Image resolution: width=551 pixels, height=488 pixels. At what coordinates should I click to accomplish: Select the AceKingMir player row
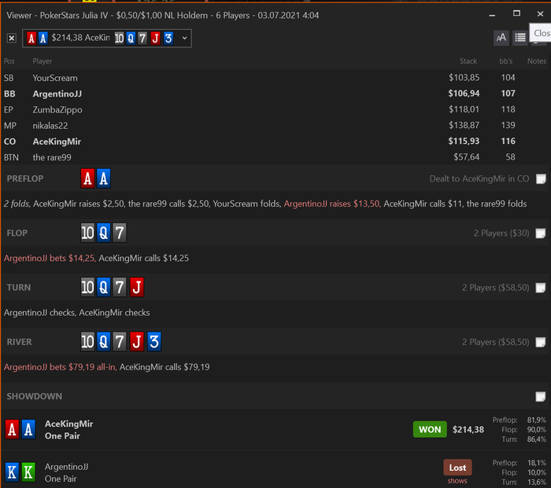pyautogui.click(x=275, y=141)
